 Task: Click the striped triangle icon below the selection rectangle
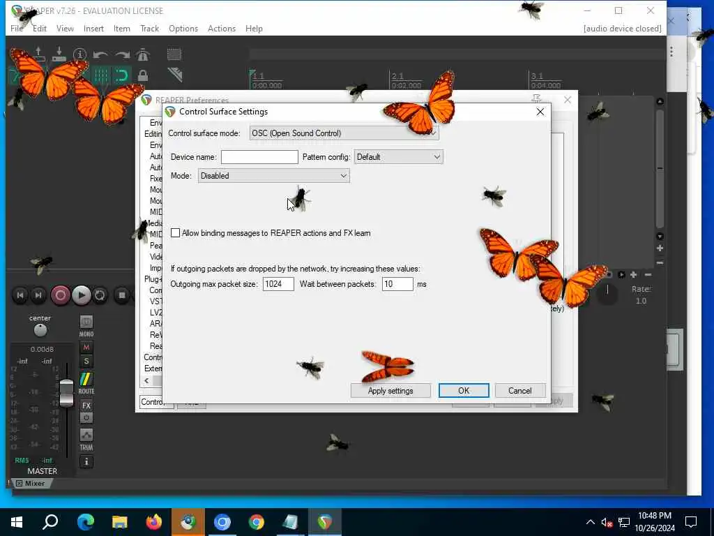pos(175,75)
